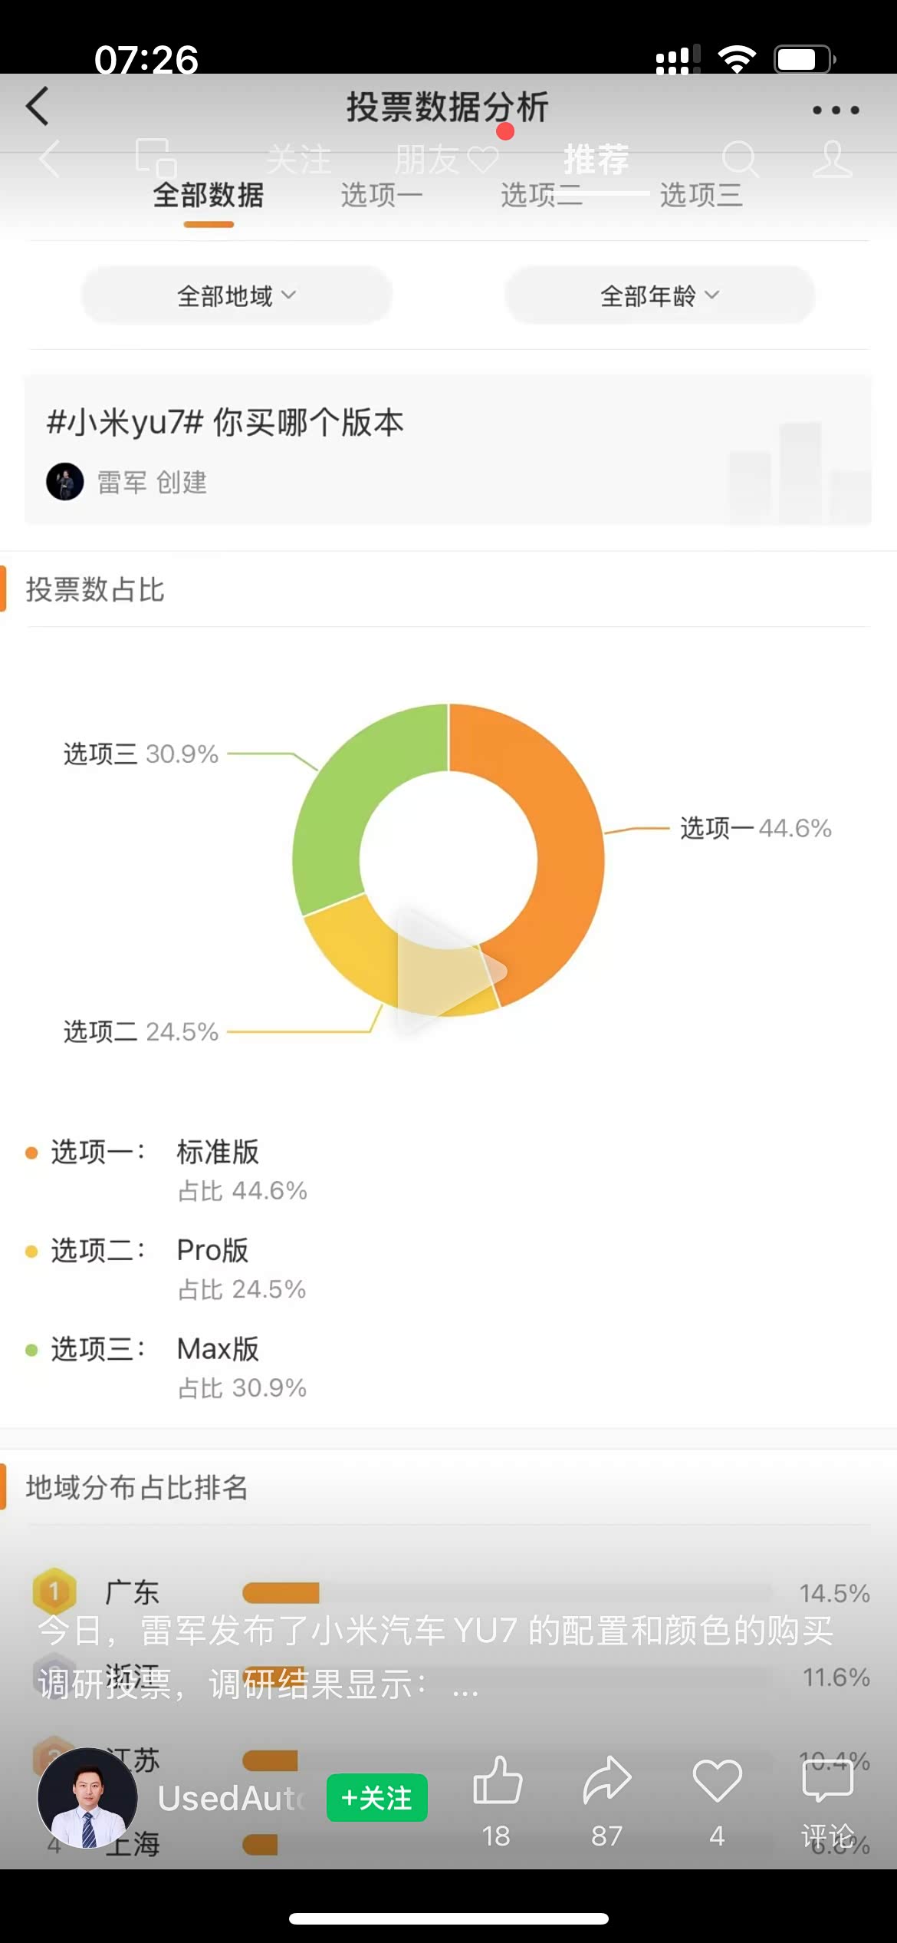897x1943 pixels.
Task: Open the three-dot more options menu
Action: coord(836,111)
